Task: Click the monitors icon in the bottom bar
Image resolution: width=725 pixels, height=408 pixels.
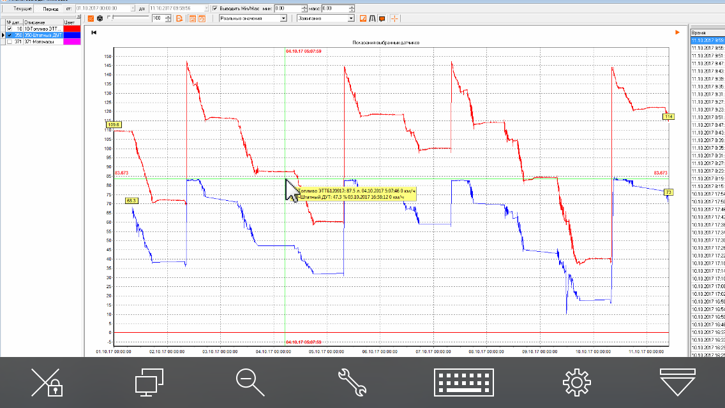Action: [x=149, y=382]
